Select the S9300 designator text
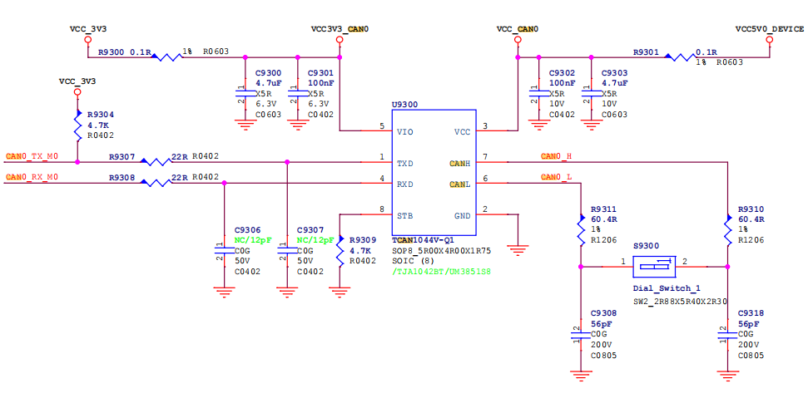The width and height of the screenshot is (808, 403). coord(646,246)
